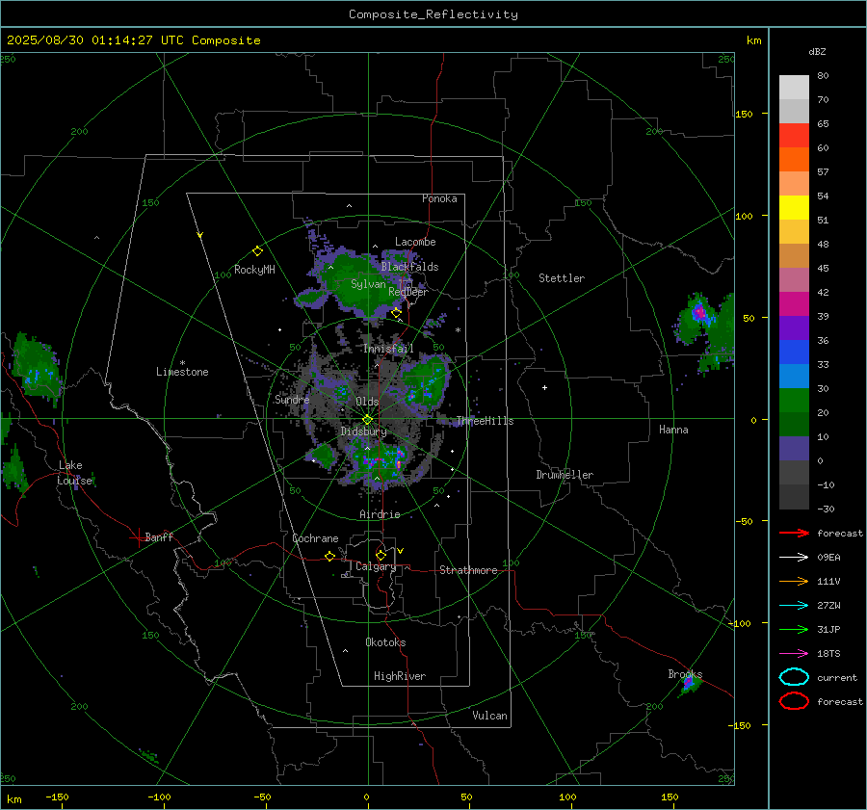This screenshot has height=810, width=867.
Task: Click the dBZ legend heading
Action: click(x=817, y=52)
